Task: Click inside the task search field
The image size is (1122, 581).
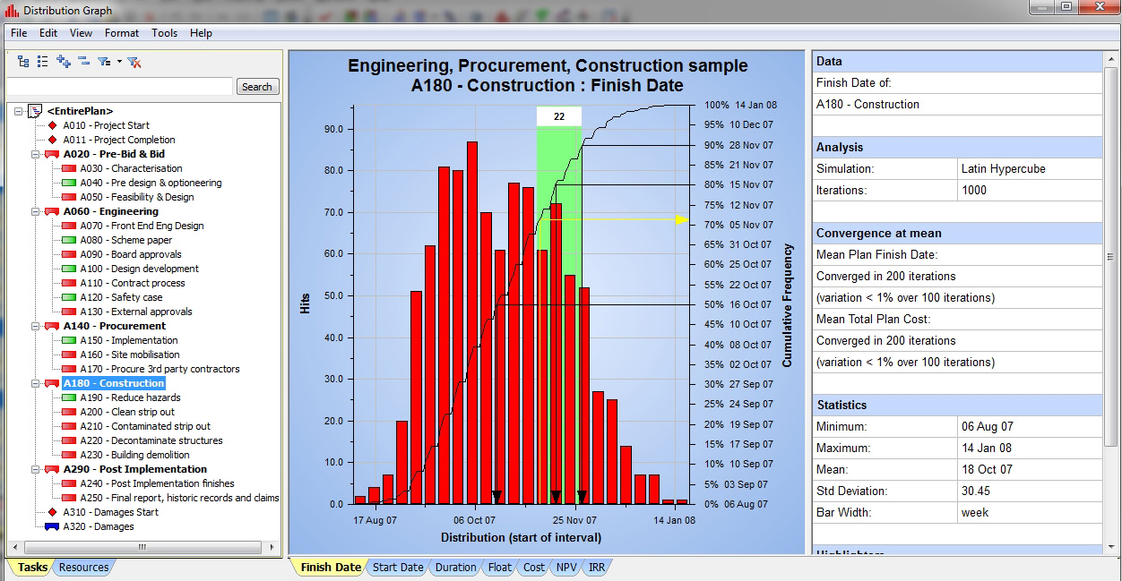Action: tap(119, 87)
